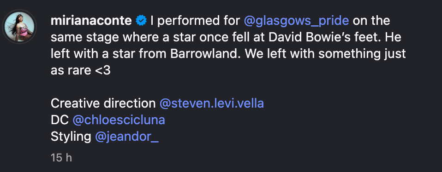Click the blue verified badge icon
Screen dimensions: 442x172
pos(141,21)
